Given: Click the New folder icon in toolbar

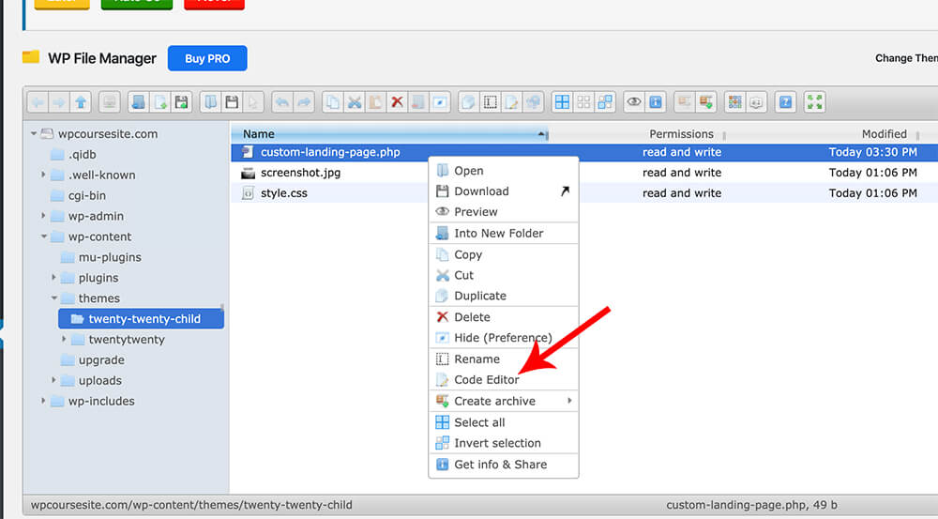Looking at the screenshot, I should [x=138, y=102].
